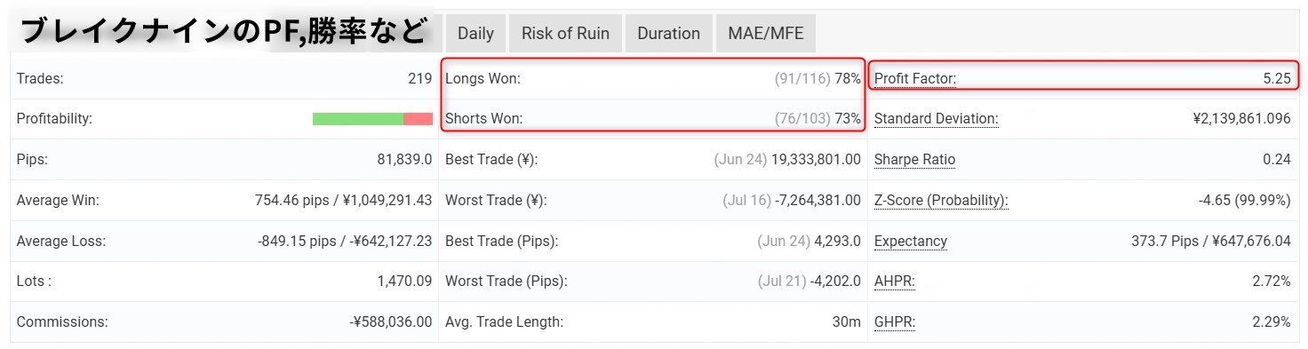
Task: Click the Profit Factor label
Action: click(x=915, y=78)
